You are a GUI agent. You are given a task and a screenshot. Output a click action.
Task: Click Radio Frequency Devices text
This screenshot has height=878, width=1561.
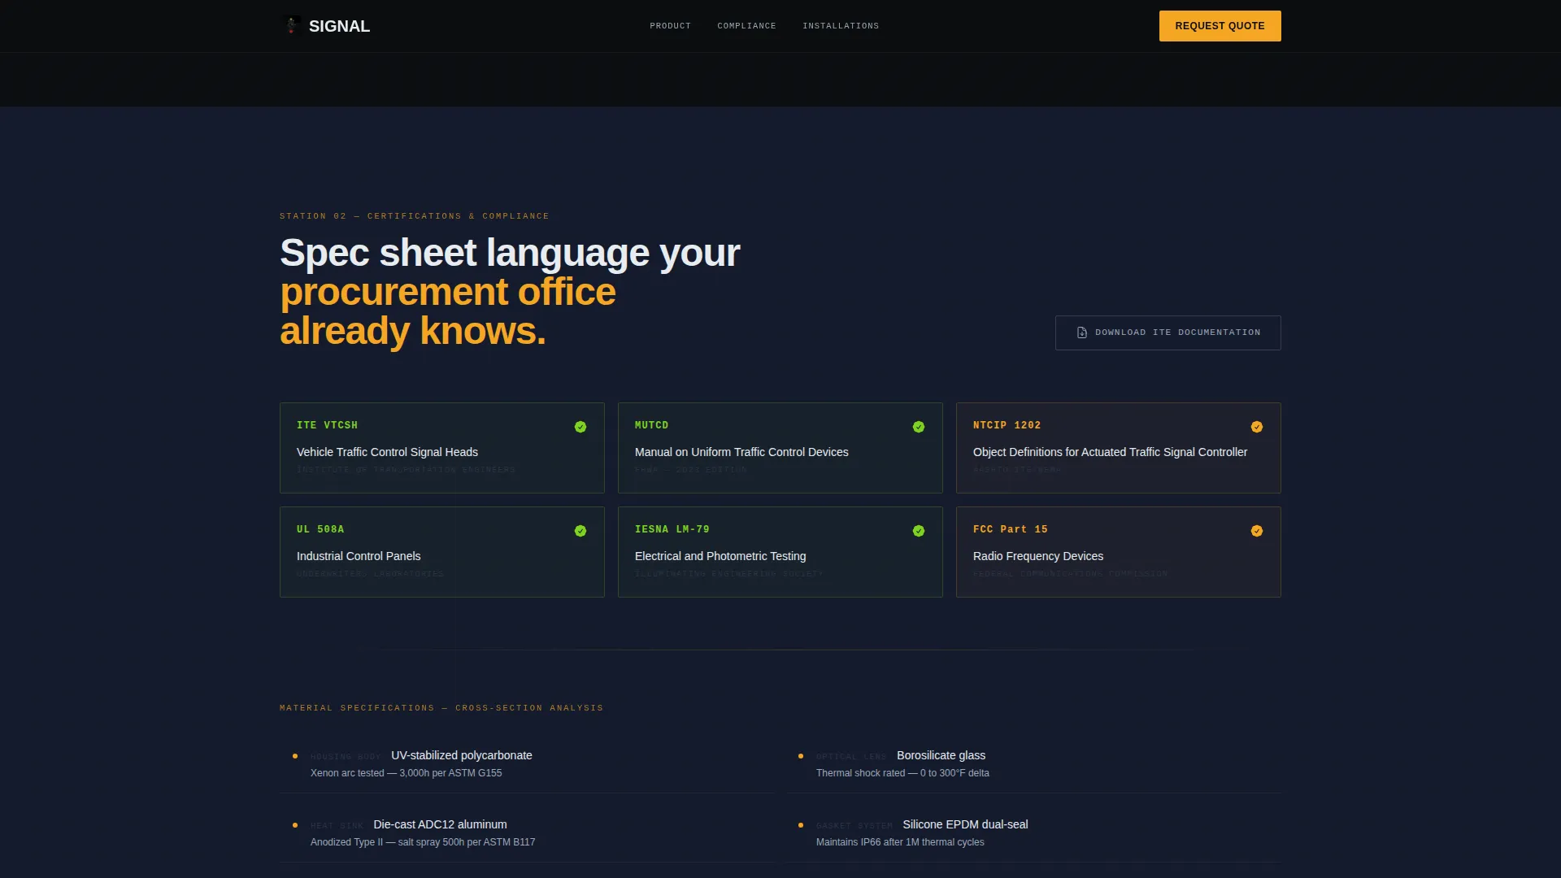pos(1038,556)
